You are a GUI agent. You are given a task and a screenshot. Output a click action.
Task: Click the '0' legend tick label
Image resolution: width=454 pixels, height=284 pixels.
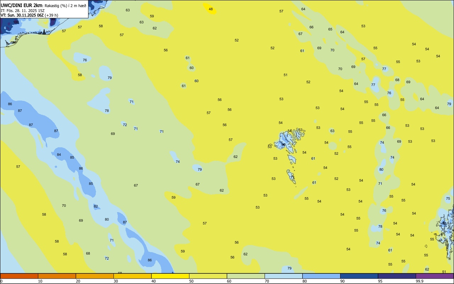click(1, 281)
